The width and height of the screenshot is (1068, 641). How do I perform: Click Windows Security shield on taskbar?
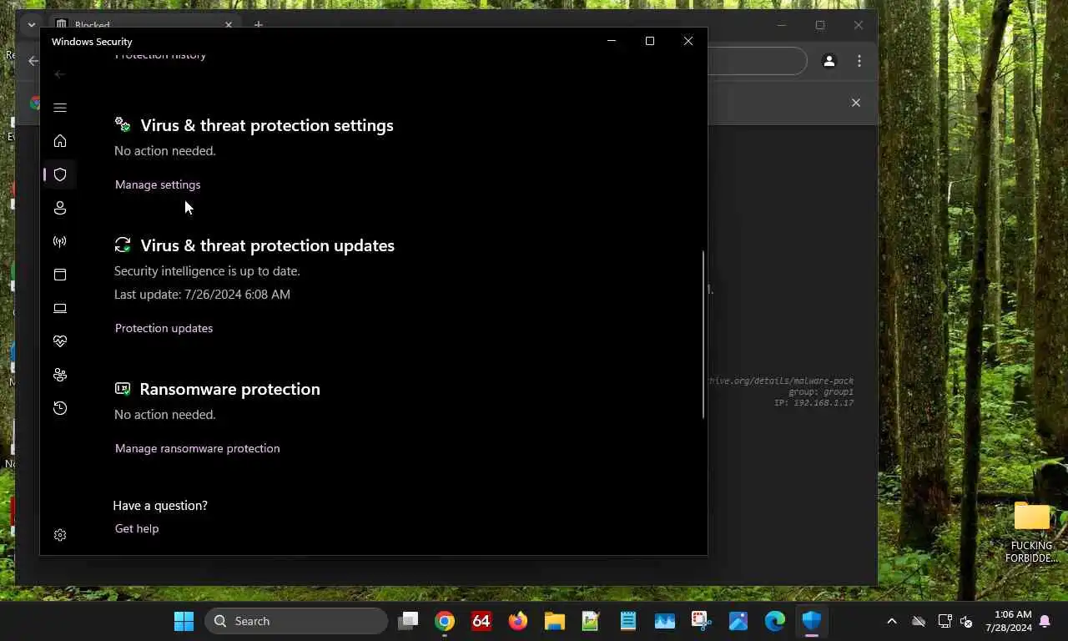coord(812,621)
